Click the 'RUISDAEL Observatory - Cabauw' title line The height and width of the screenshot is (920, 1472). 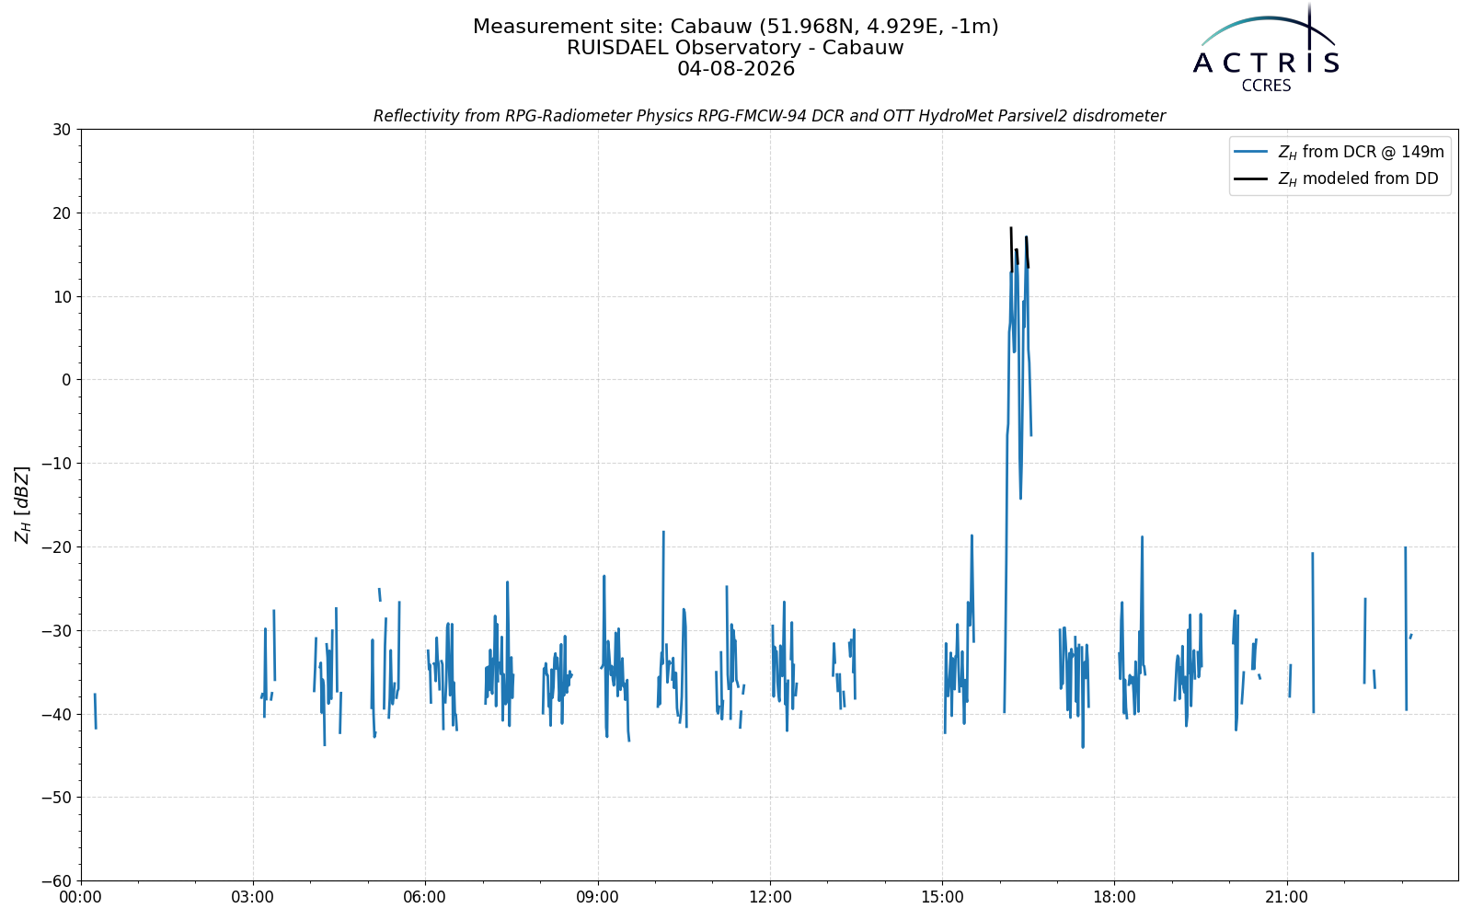[736, 48]
